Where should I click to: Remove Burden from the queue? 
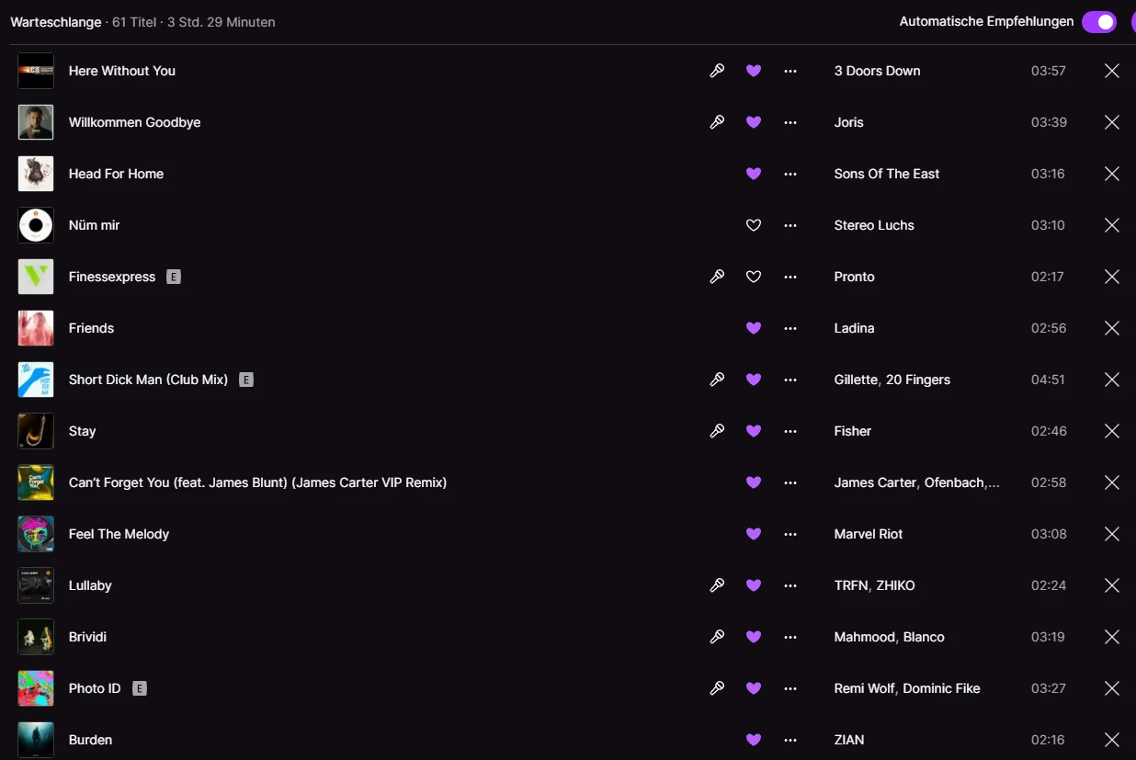[1111, 740]
